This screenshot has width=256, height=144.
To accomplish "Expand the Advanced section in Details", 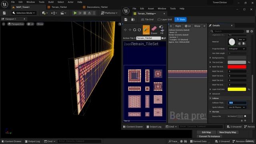I will coord(210,94).
